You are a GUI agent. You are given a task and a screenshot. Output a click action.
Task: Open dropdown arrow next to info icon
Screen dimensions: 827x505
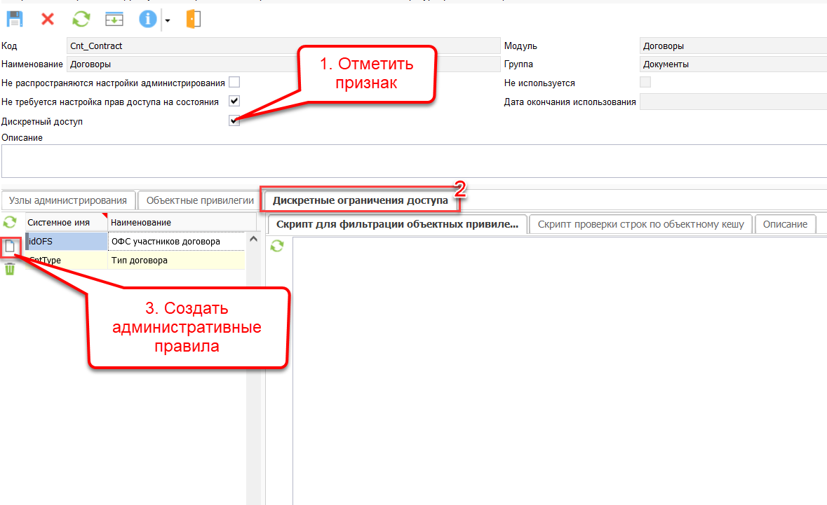tap(168, 20)
